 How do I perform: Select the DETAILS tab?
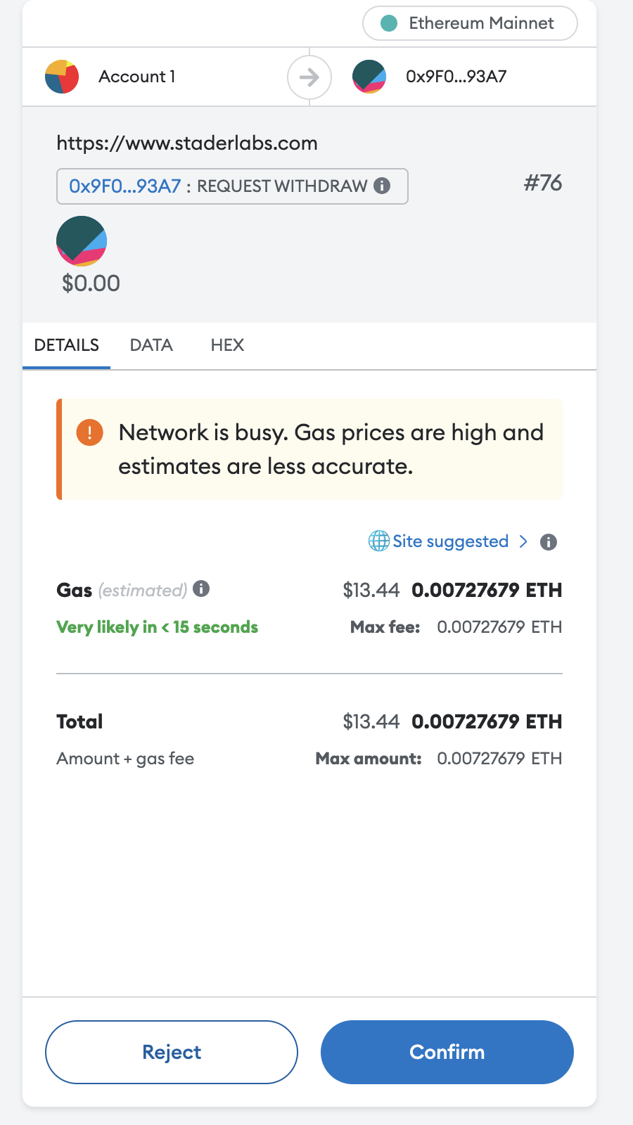(x=67, y=345)
